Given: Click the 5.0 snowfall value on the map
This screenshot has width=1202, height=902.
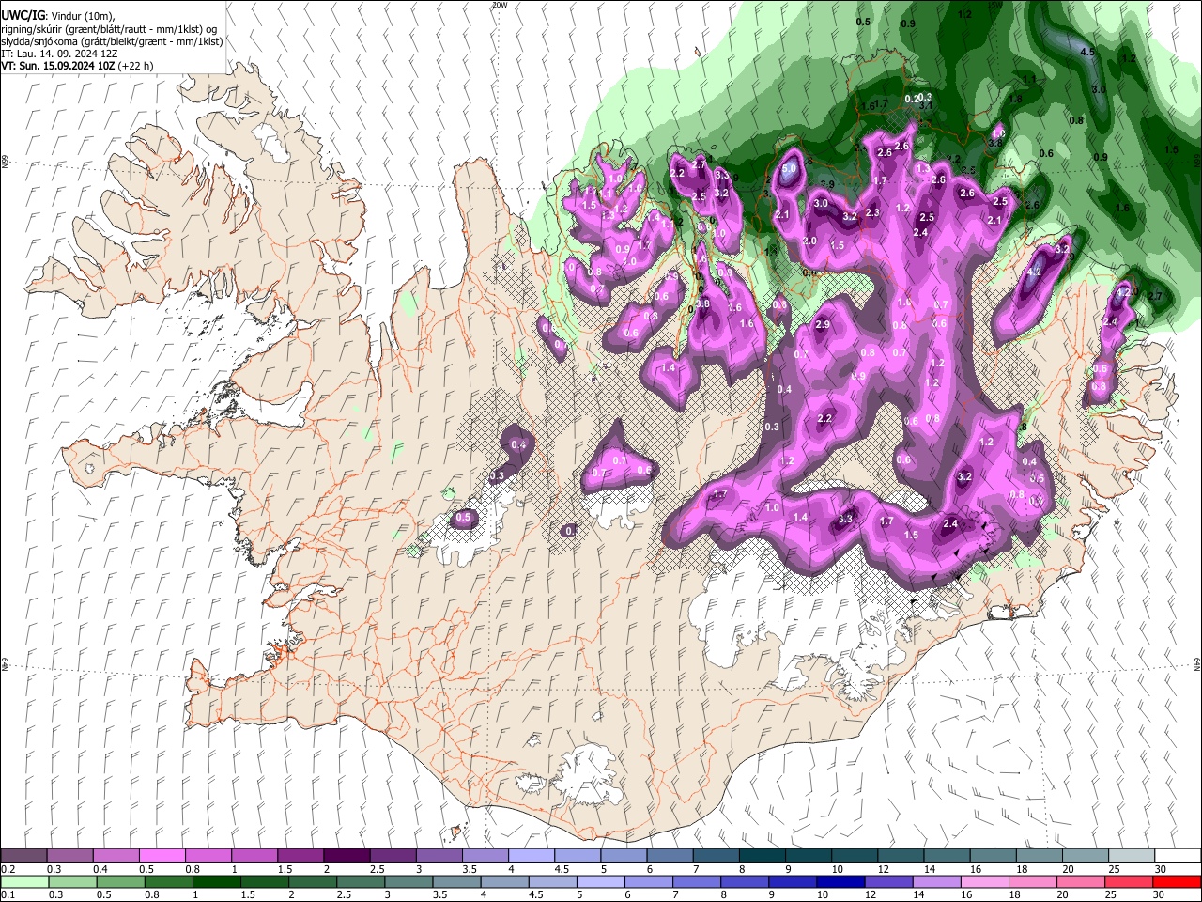Looking at the screenshot, I should tap(789, 169).
